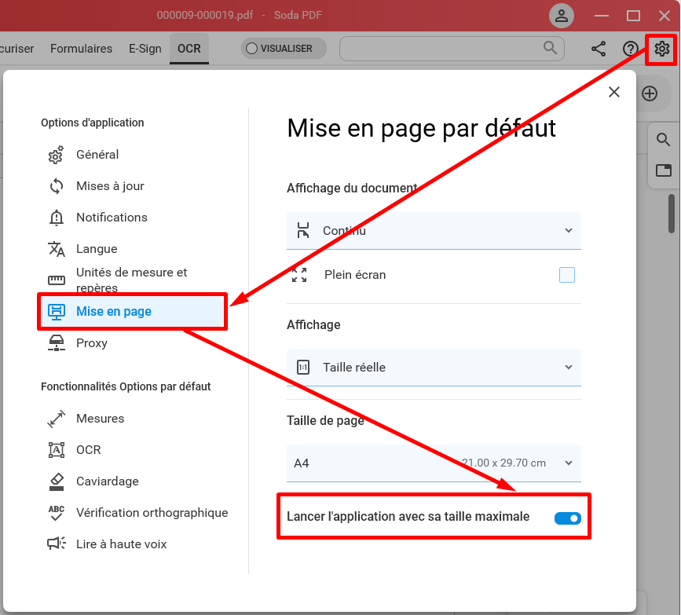
Task: Click the vertical scrollbar on the right
Action: 672,214
